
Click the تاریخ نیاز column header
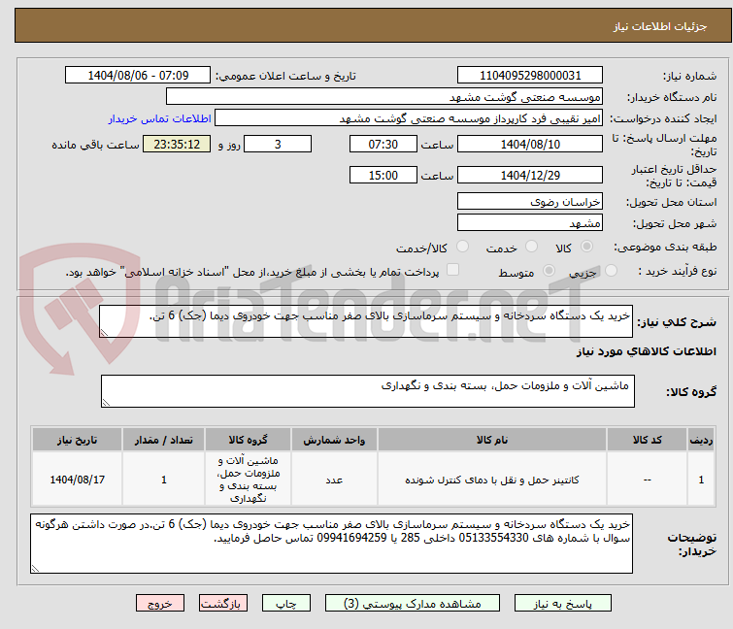click(77, 440)
